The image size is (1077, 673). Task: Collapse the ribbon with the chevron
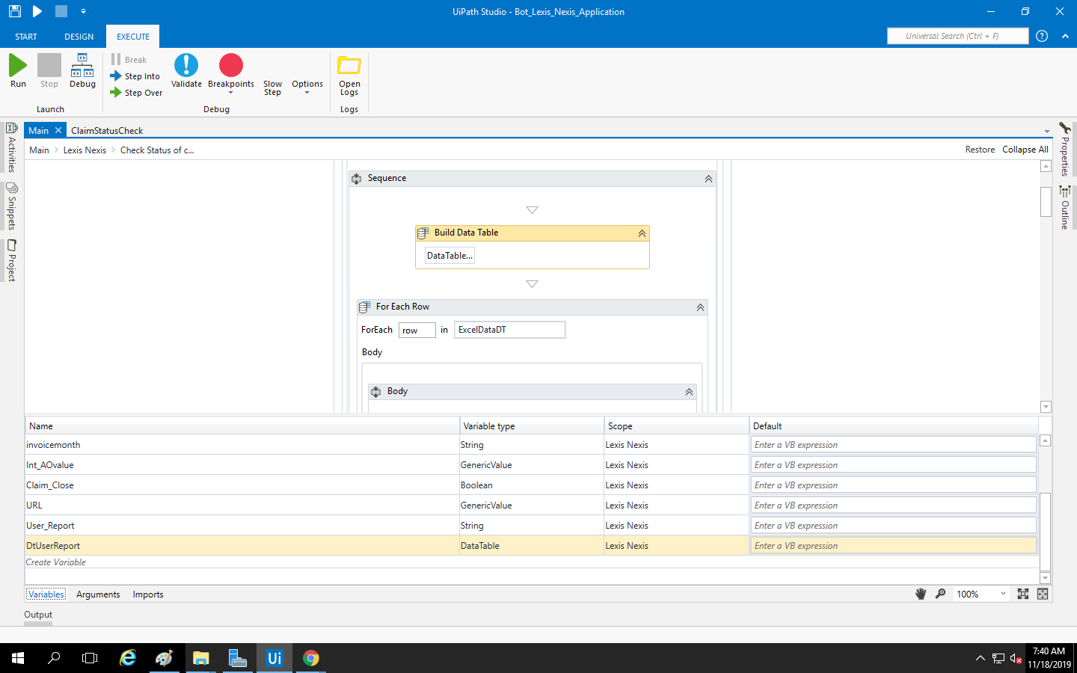click(x=1065, y=36)
